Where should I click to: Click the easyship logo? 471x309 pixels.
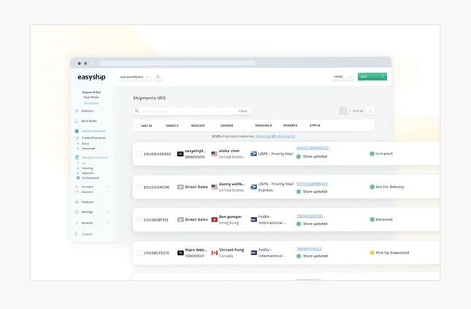tap(91, 77)
